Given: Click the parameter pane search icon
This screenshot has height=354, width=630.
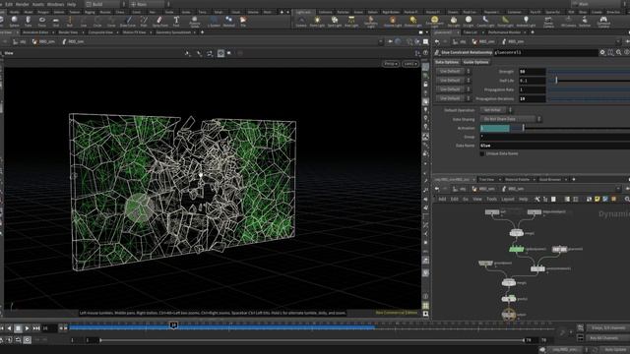Looking at the screenshot, I should [x=619, y=52].
